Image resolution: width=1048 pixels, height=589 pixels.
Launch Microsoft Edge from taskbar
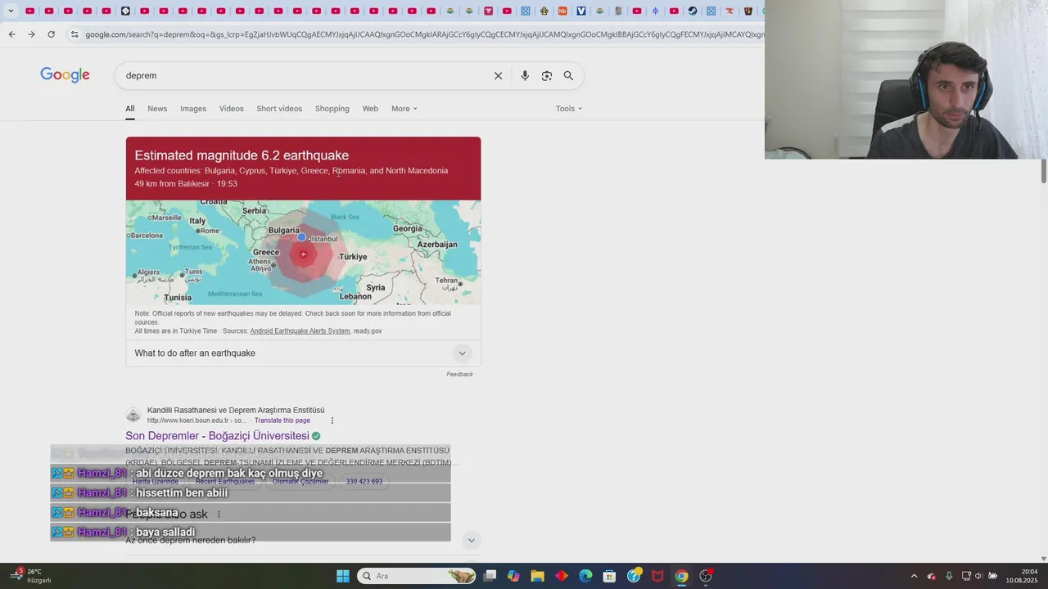[x=585, y=576]
